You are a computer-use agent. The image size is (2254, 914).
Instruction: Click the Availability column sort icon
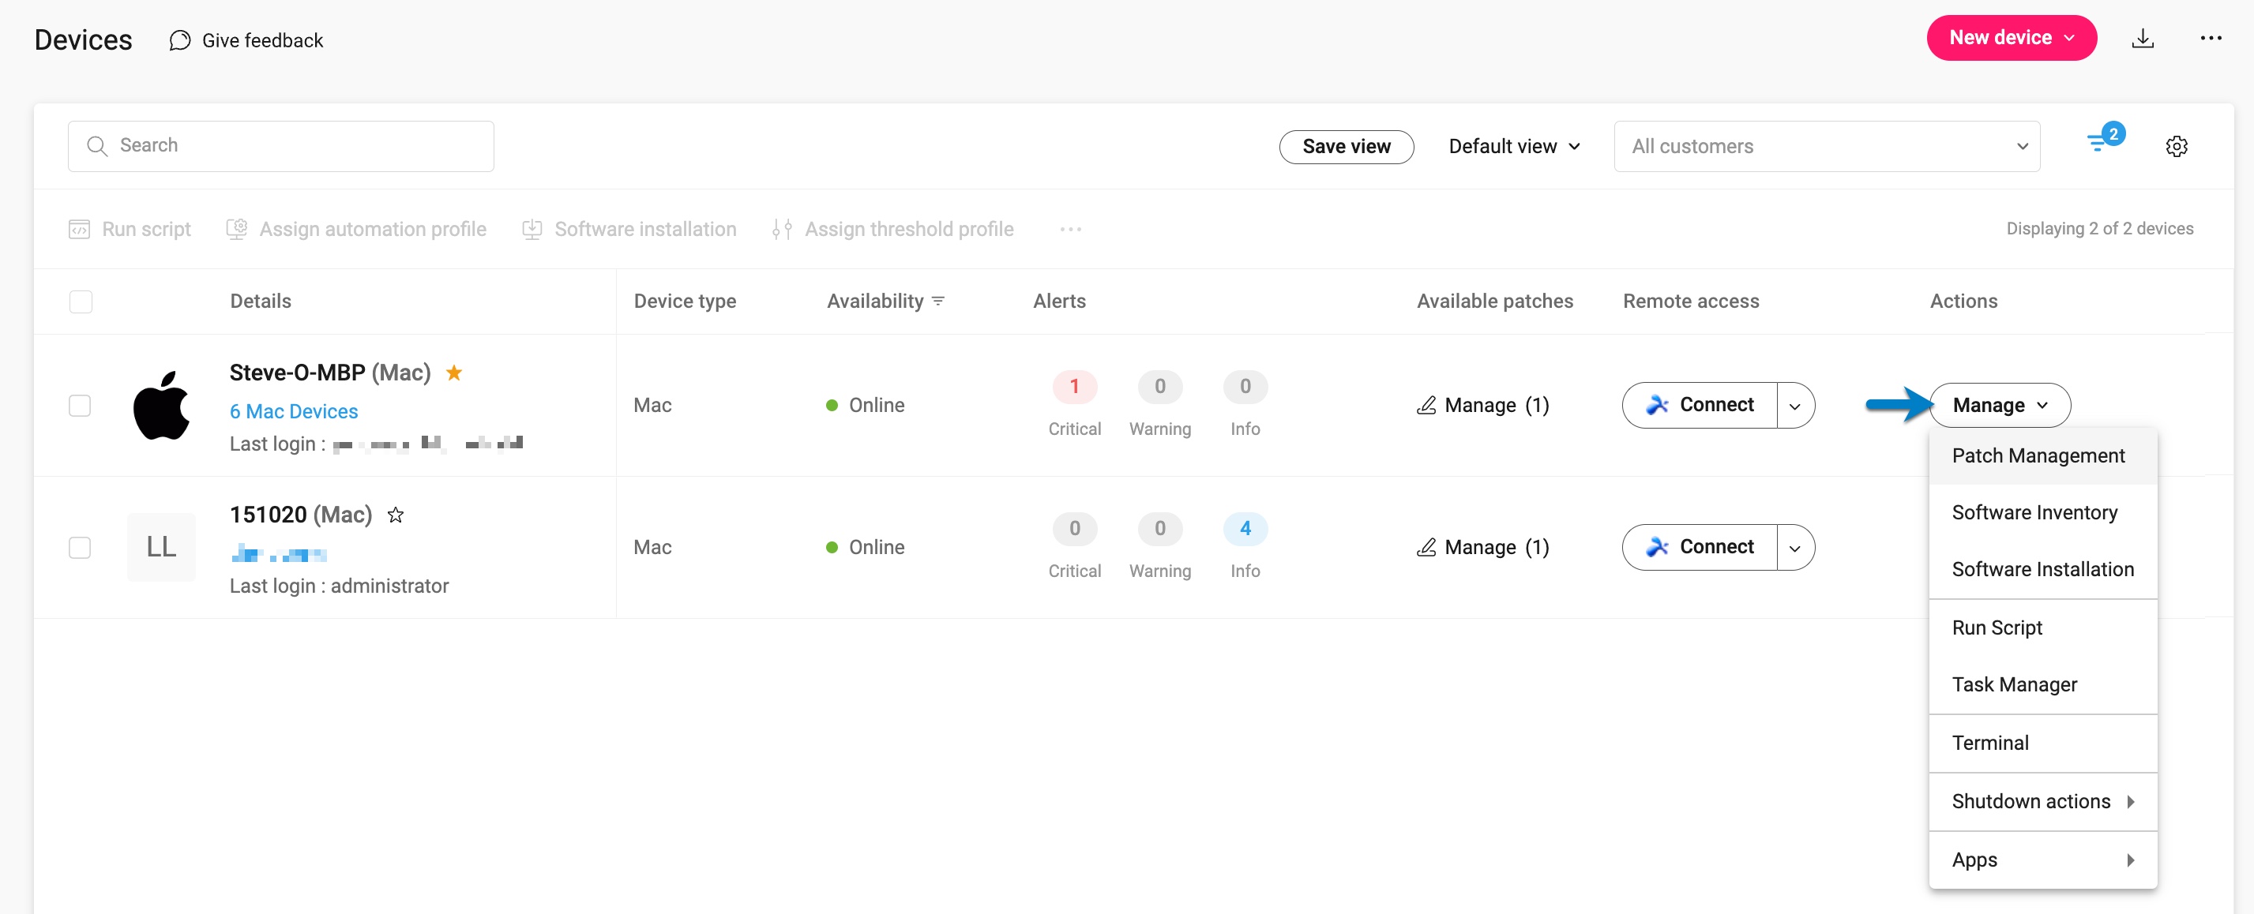[938, 301]
